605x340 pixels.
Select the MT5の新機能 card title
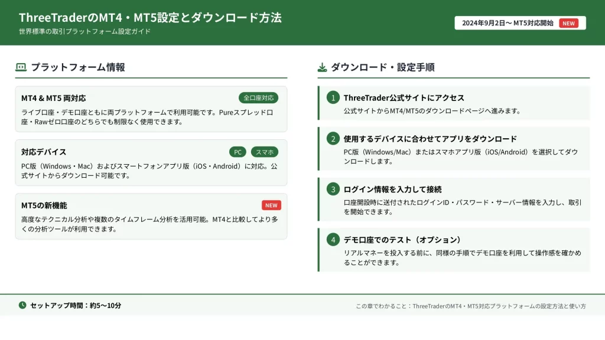pyautogui.click(x=44, y=205)
